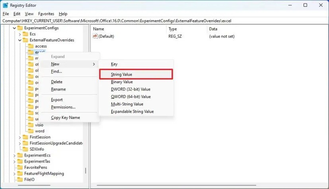This screenshot has width=329, height=189.
Task: Create a new Multi-String Value
Action: pos(136,104)
